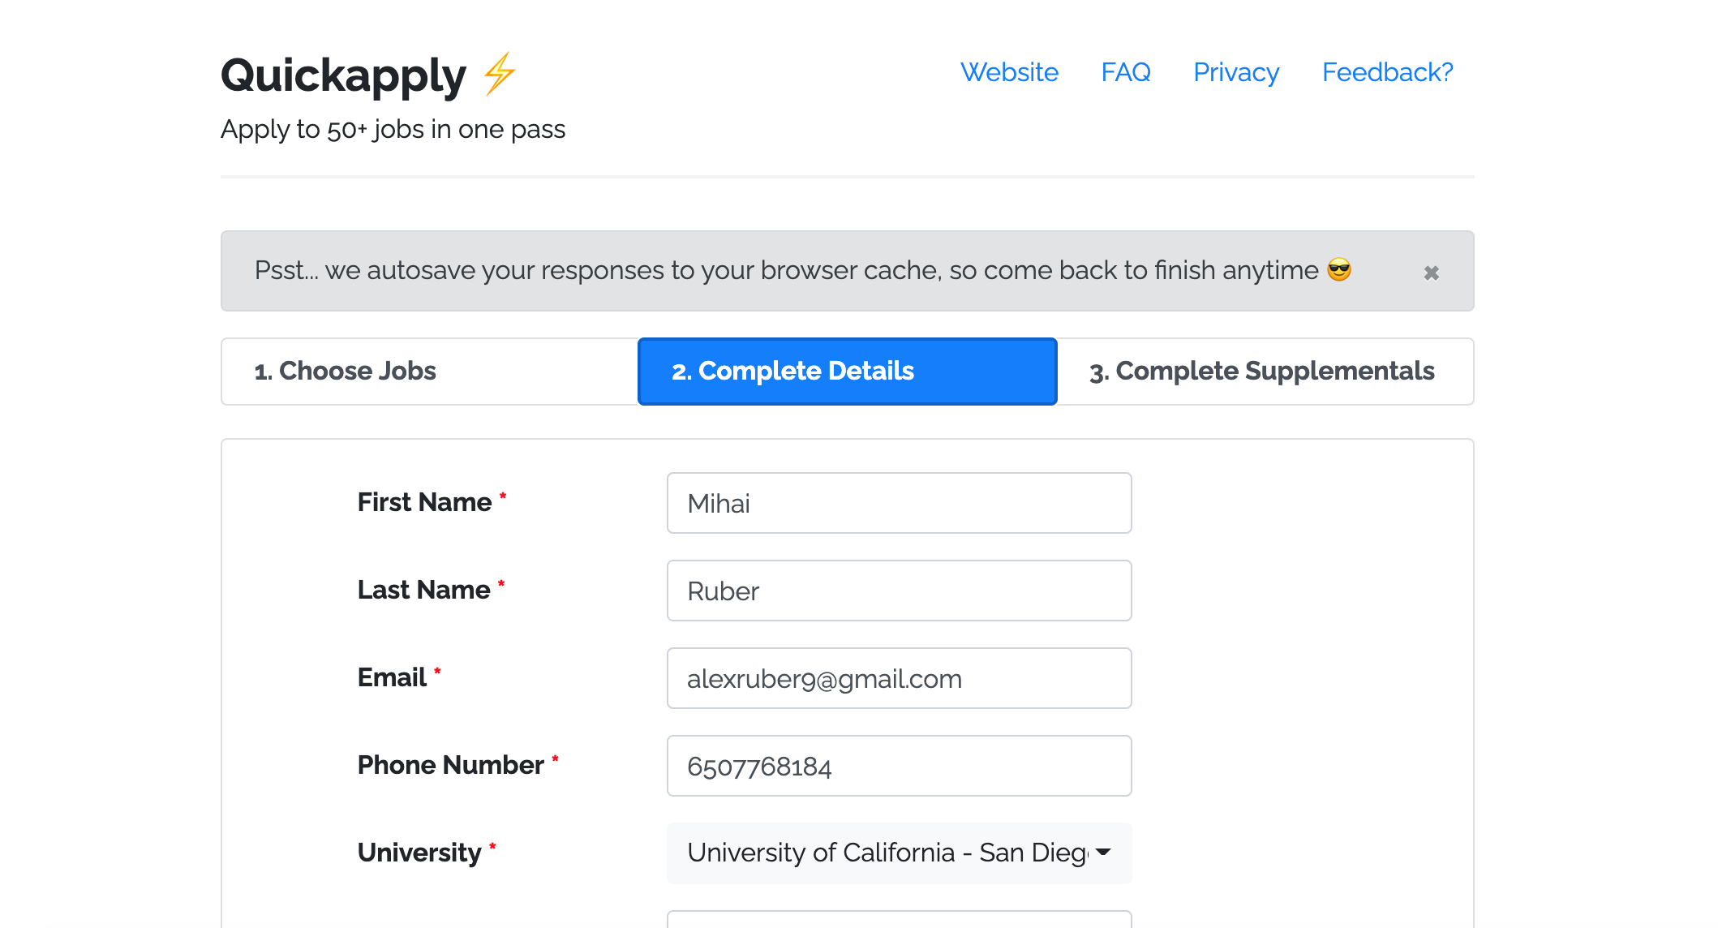Click the Quickapply logo text
The image size is (1718, 928).
(x=344, y=75)
